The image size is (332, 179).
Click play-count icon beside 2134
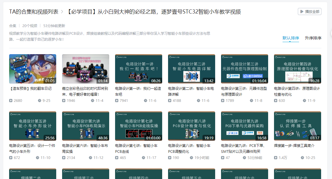click(64, 158)
